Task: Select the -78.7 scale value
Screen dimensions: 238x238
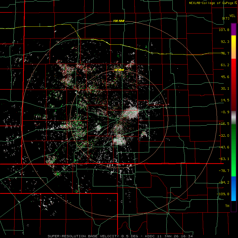Action: click(x=224, y=171)
